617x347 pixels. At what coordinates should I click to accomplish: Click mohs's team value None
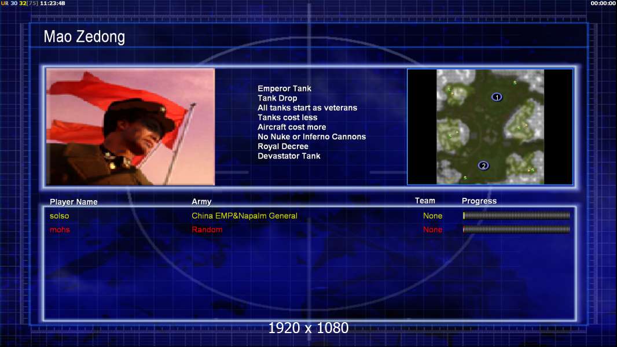[x=432, y=230]
